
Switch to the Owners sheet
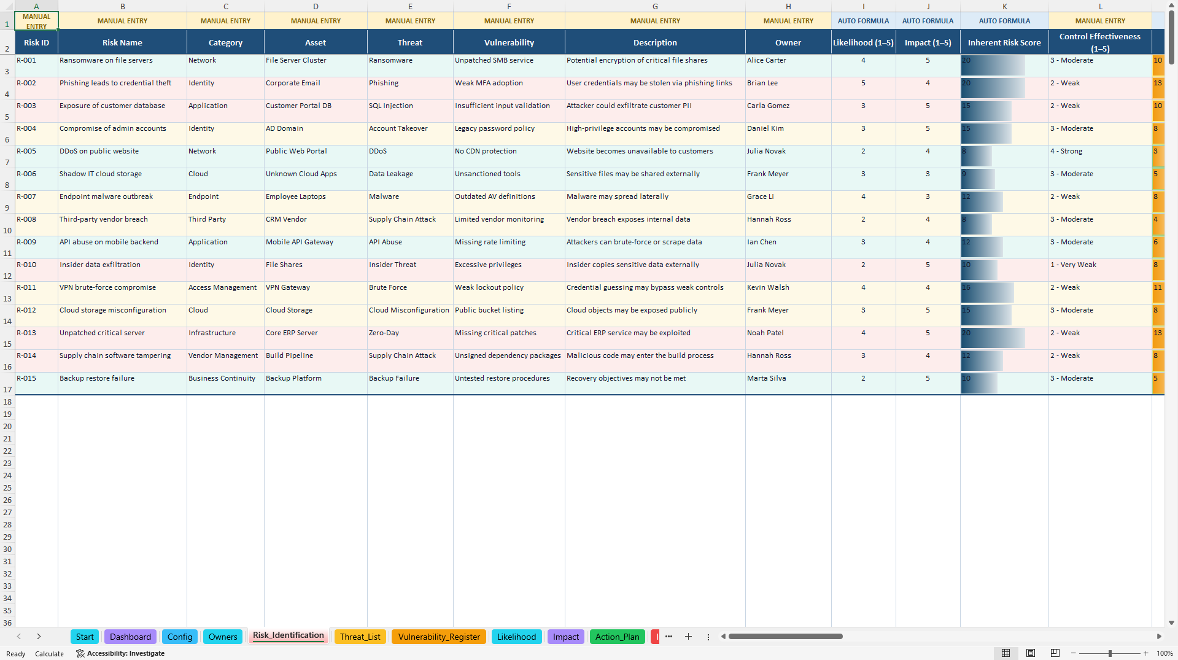pyautogui.click(x=223, y=637)
